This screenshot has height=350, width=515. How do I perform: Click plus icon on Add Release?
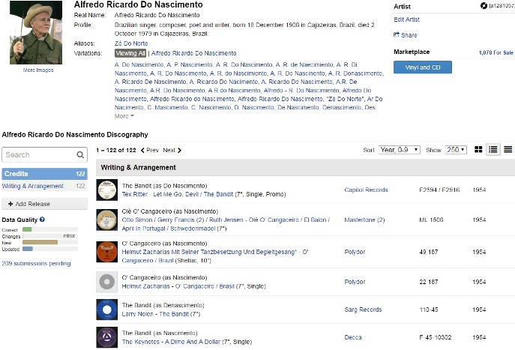(10, 204)
